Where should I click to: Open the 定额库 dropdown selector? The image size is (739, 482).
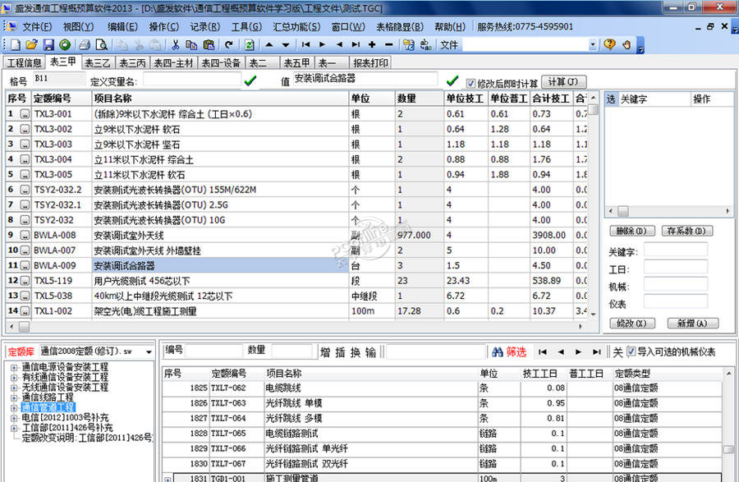(149, 352)
